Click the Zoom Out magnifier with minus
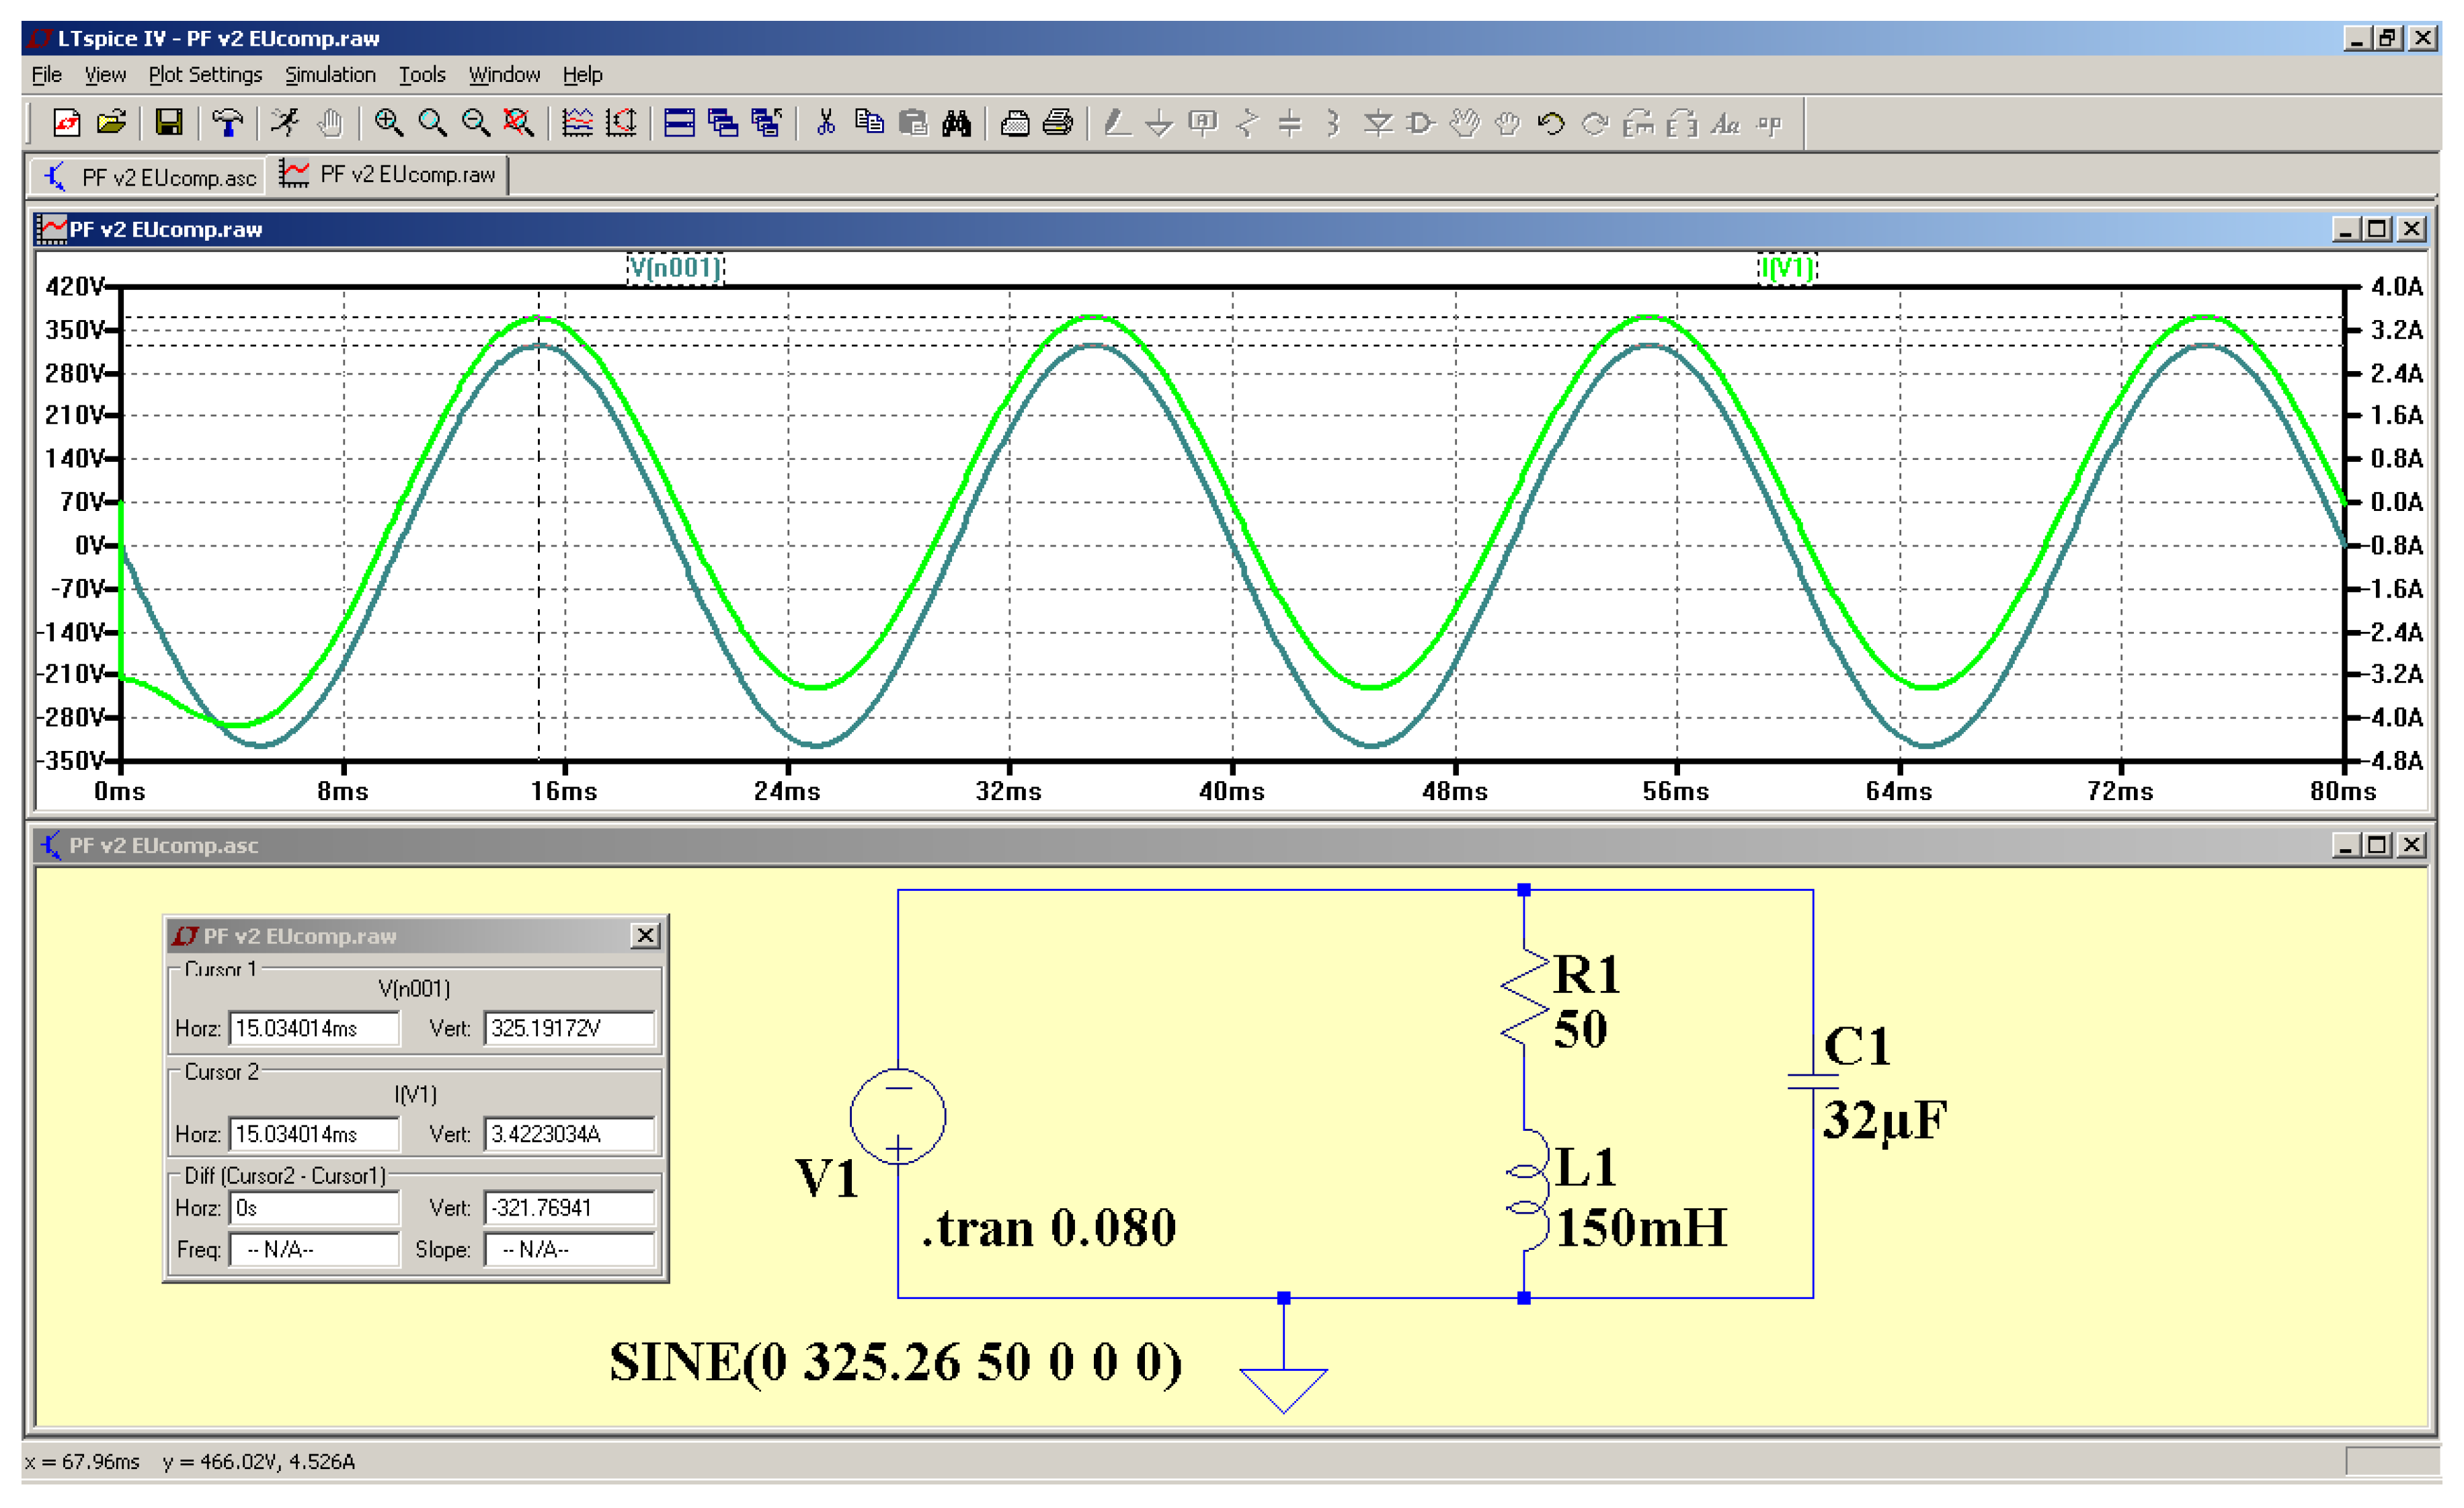 point(476,123)
